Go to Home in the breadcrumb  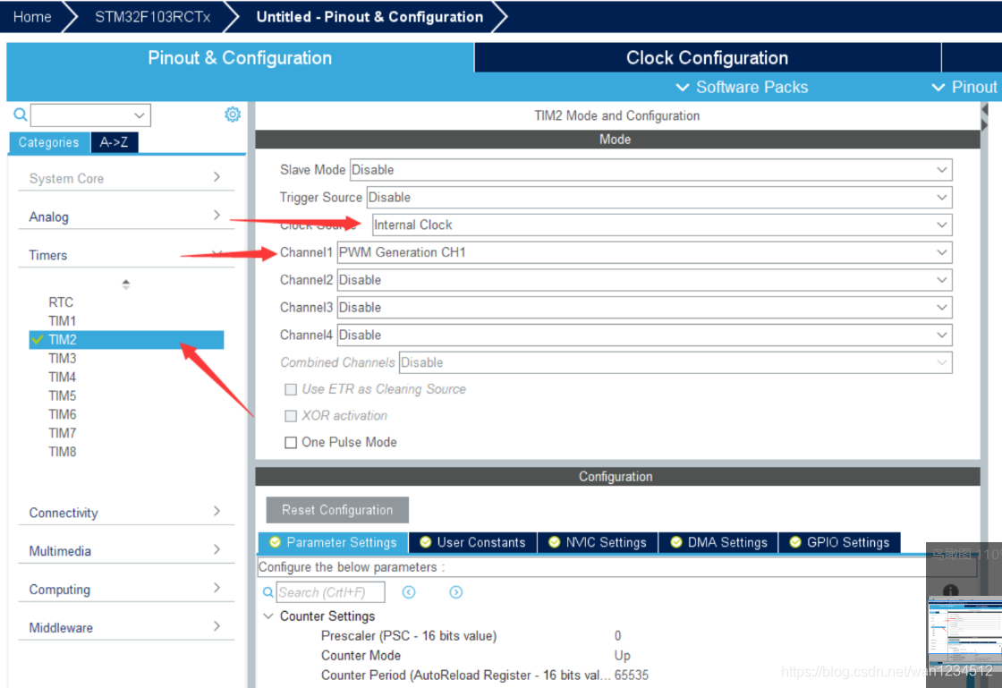(x=32, y=17)
